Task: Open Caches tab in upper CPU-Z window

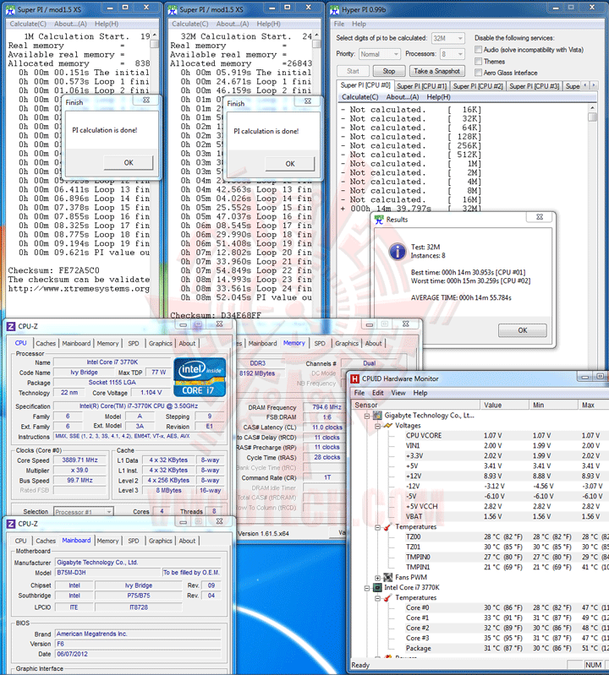Action: click(x=46, y=344)
